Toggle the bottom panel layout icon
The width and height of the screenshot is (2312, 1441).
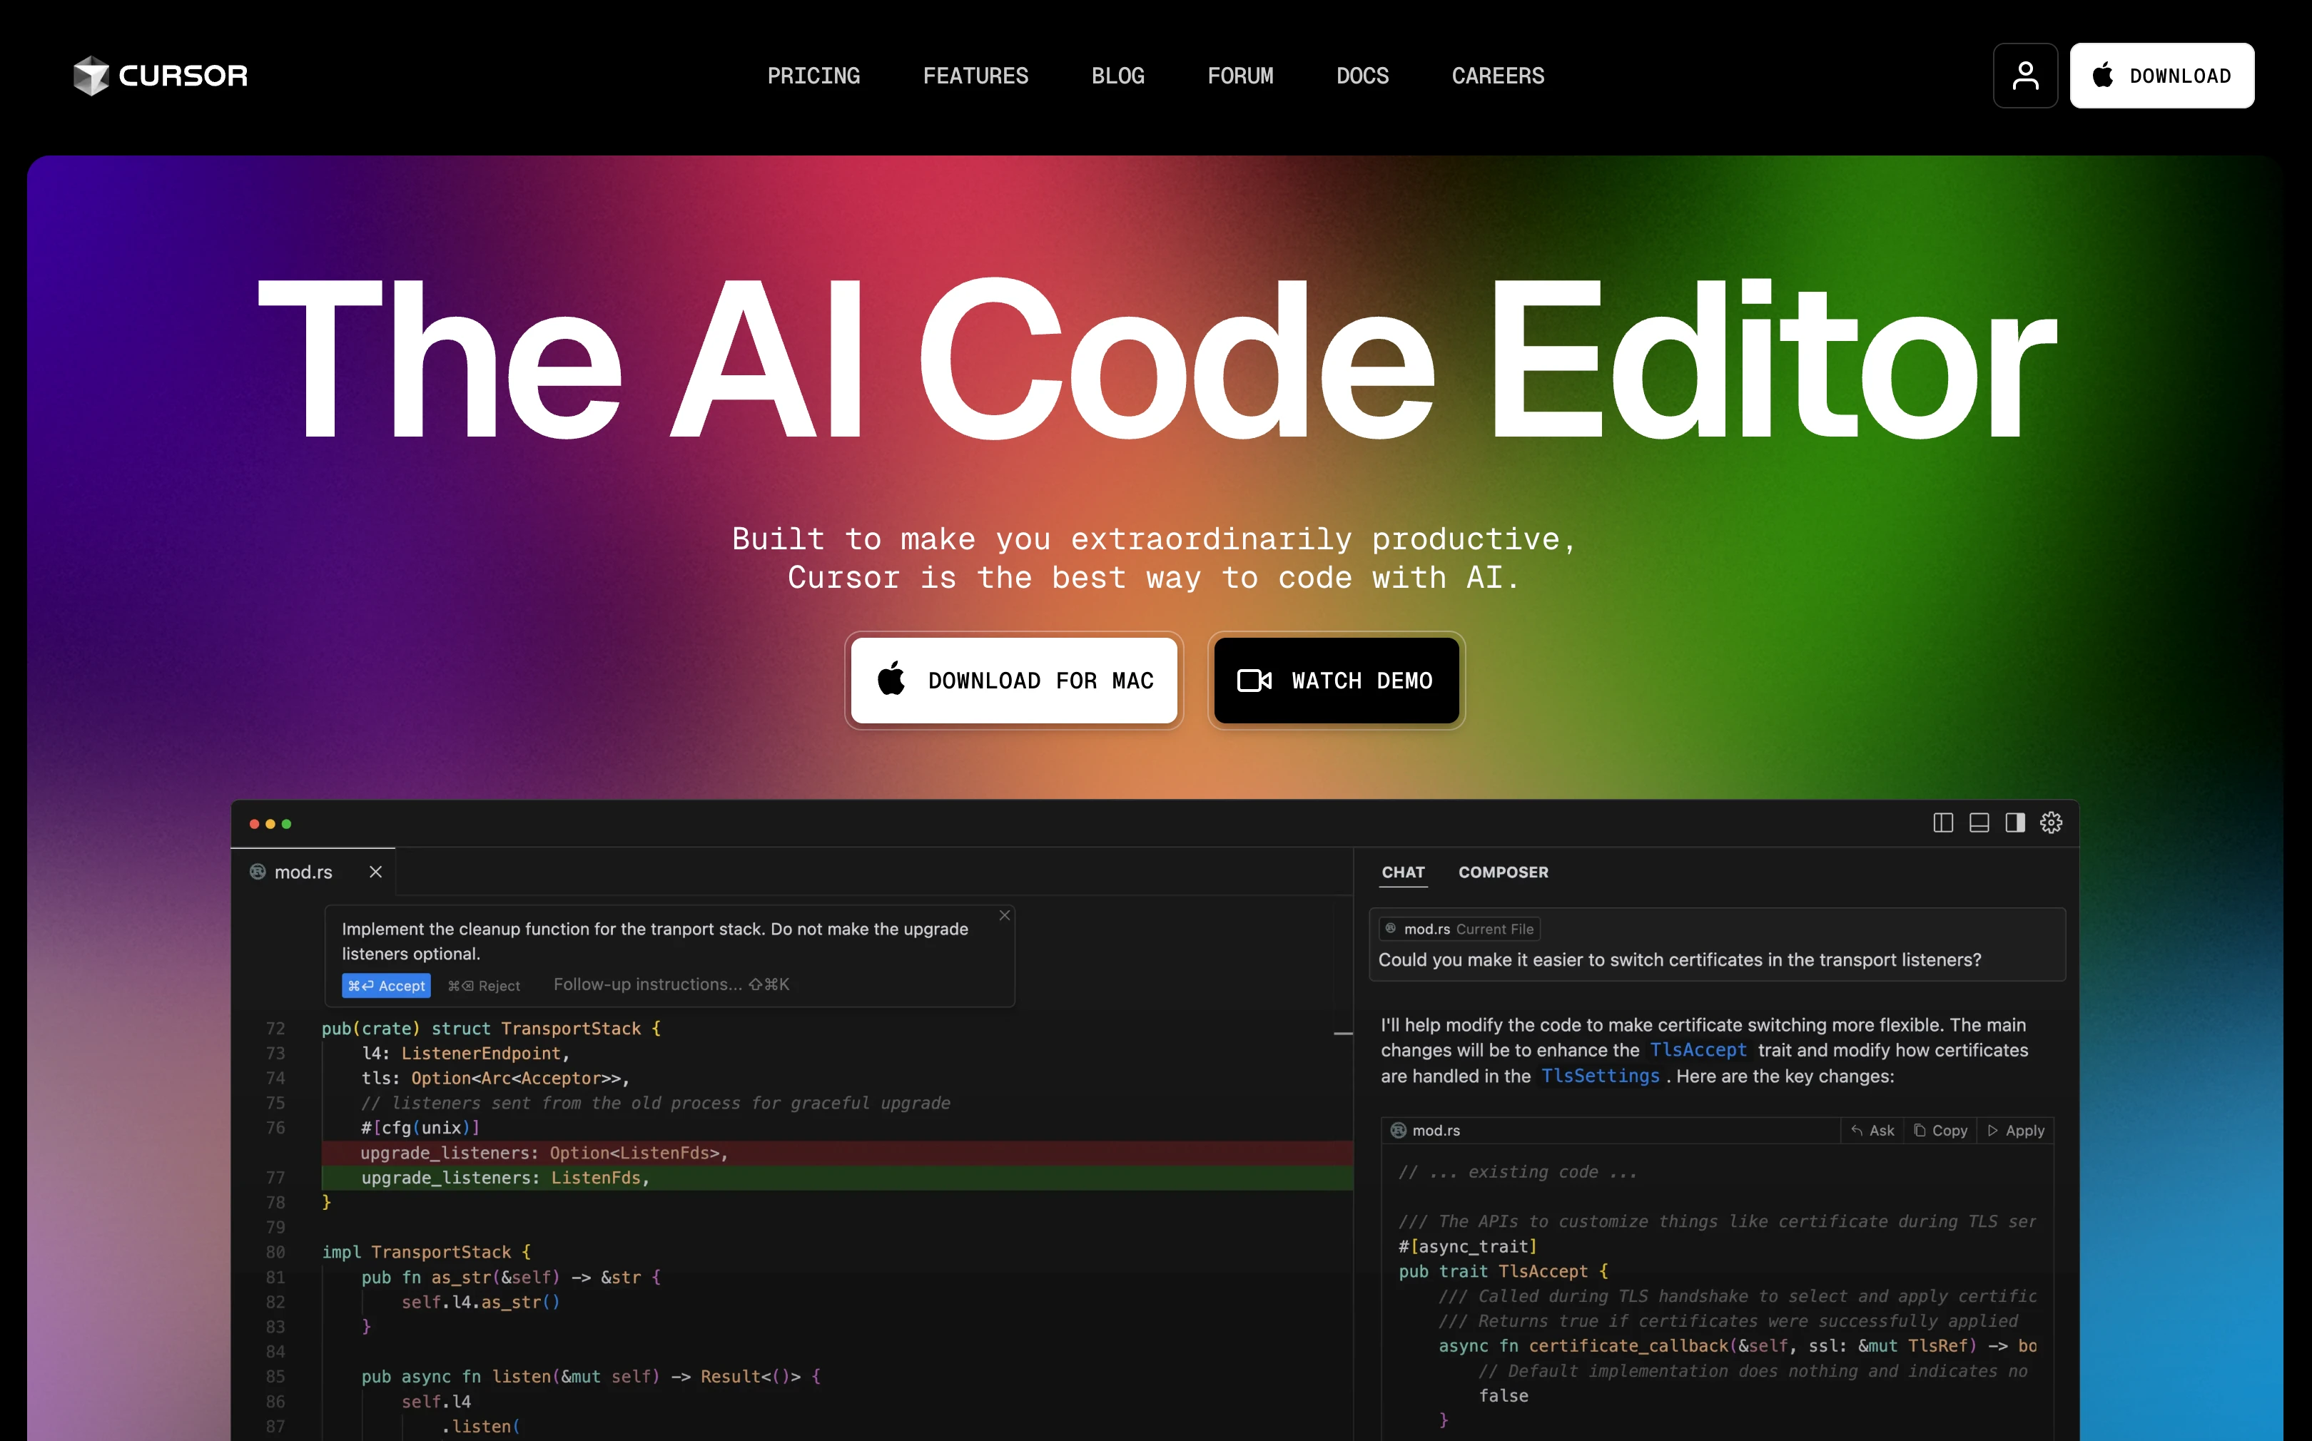pos(1978,823)
